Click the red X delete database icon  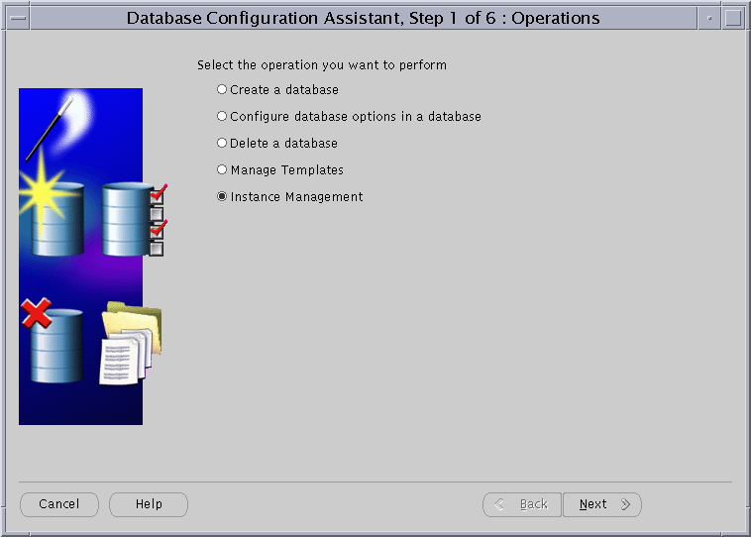37,314
